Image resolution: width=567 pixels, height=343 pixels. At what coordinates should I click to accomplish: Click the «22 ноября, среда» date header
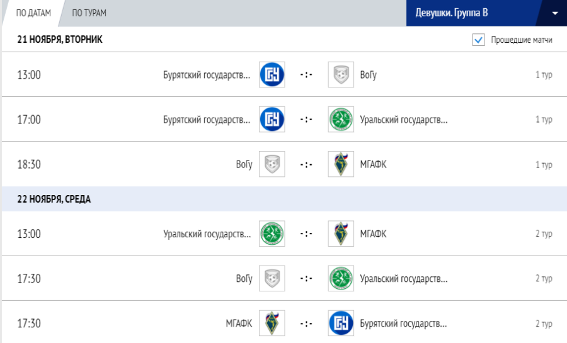(54, 199)
